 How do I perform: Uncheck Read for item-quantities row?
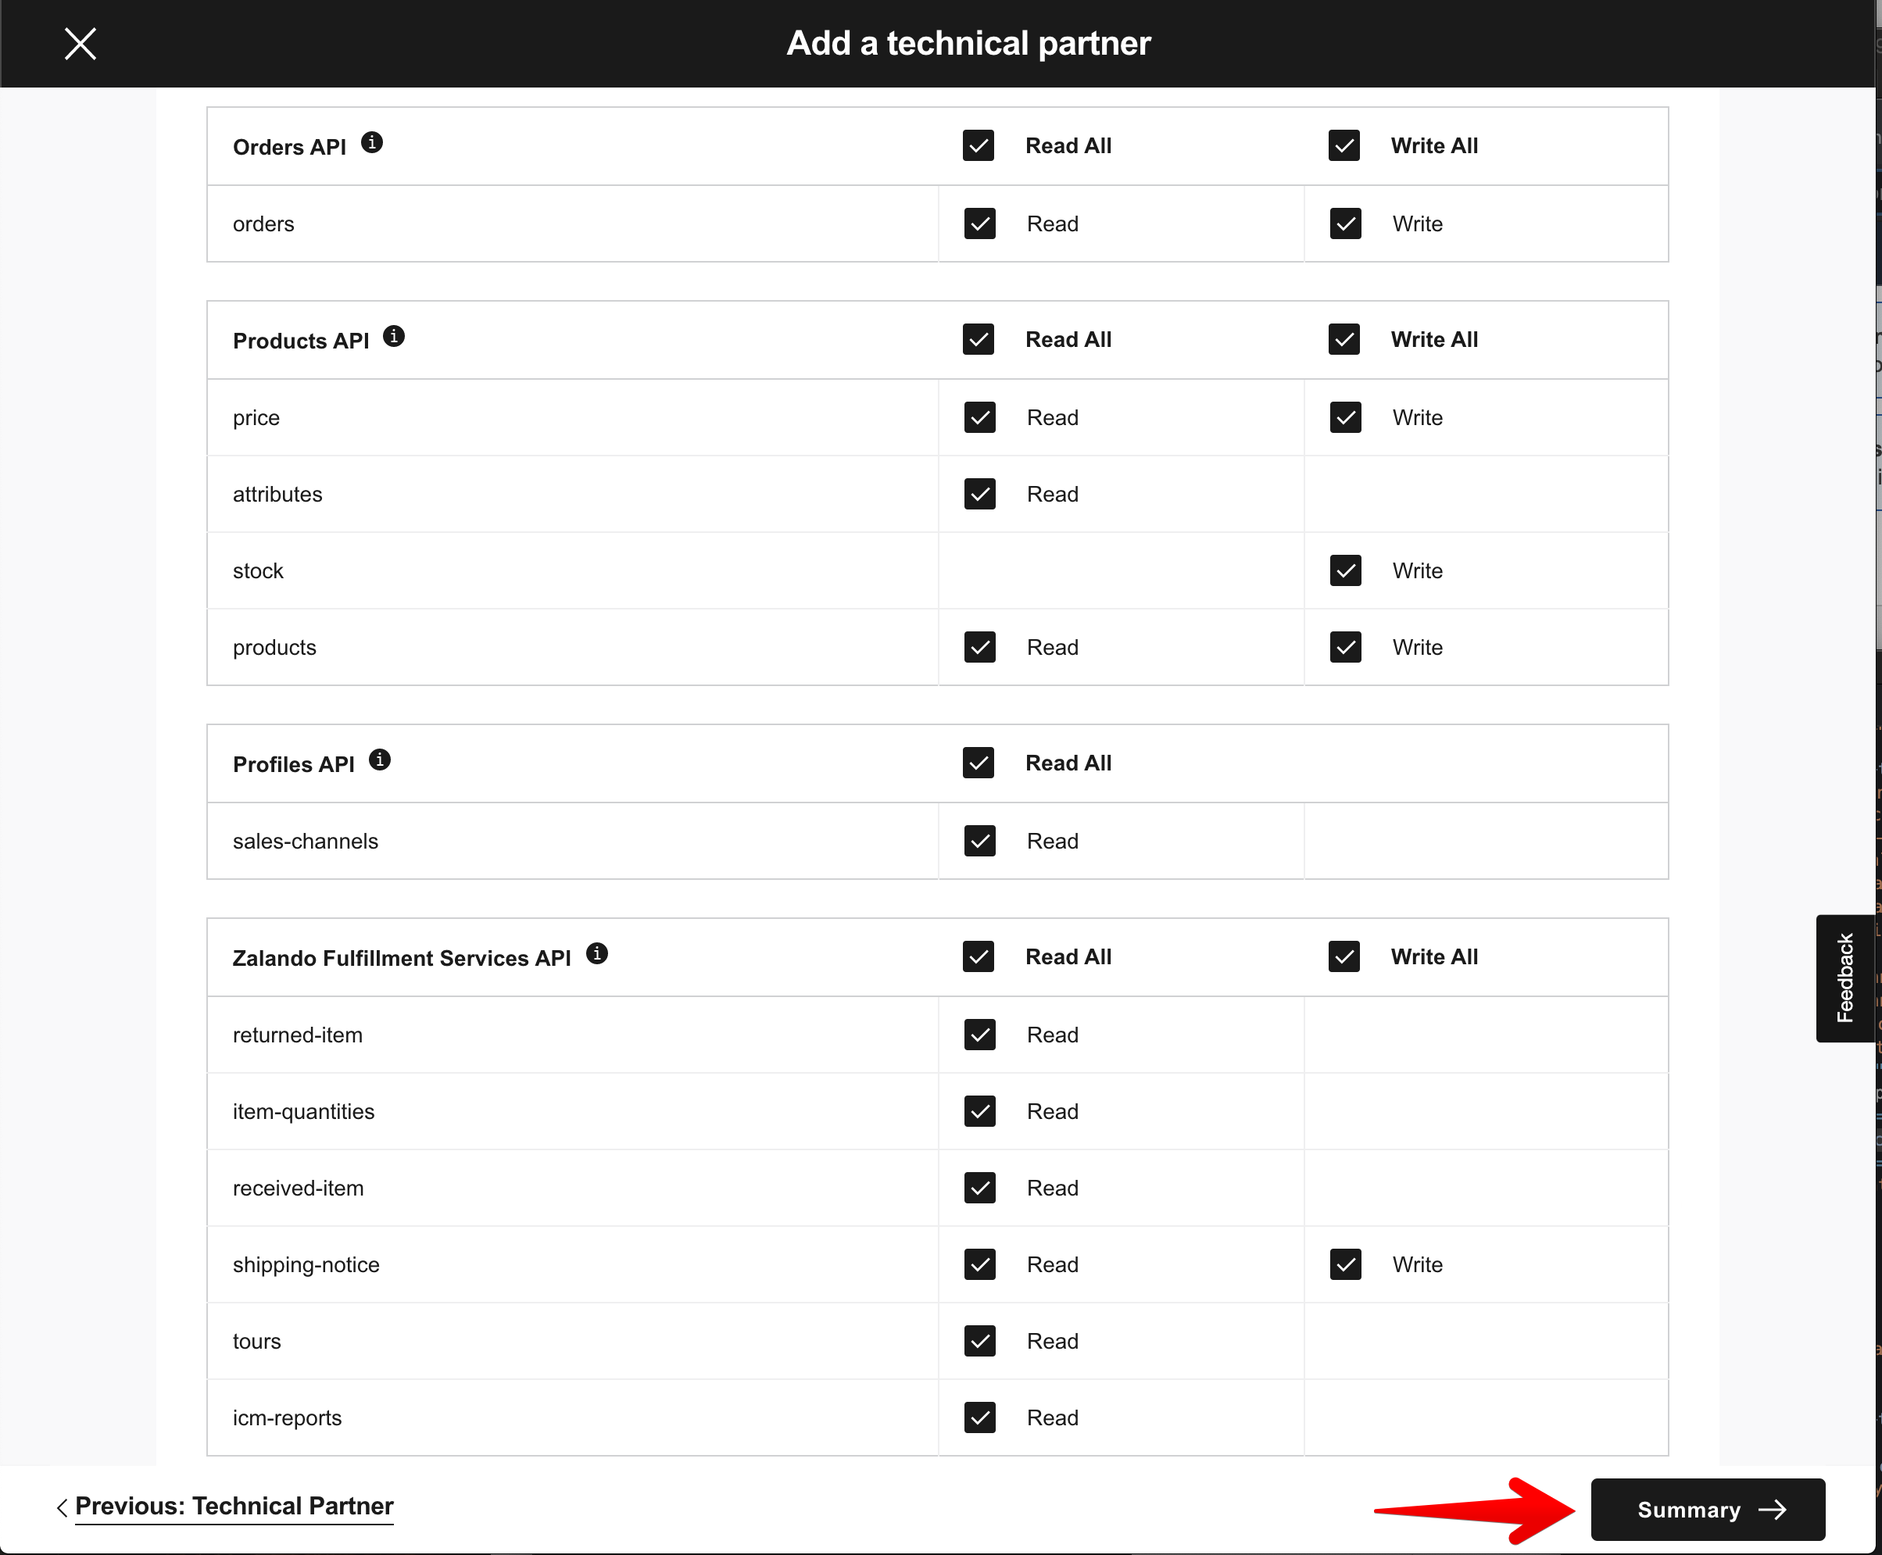coord(980,1112)
